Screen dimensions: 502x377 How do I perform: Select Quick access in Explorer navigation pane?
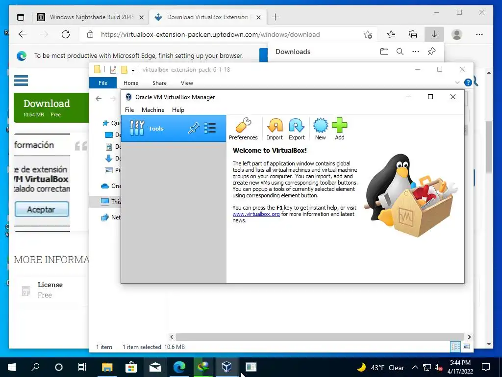(111, 123)
